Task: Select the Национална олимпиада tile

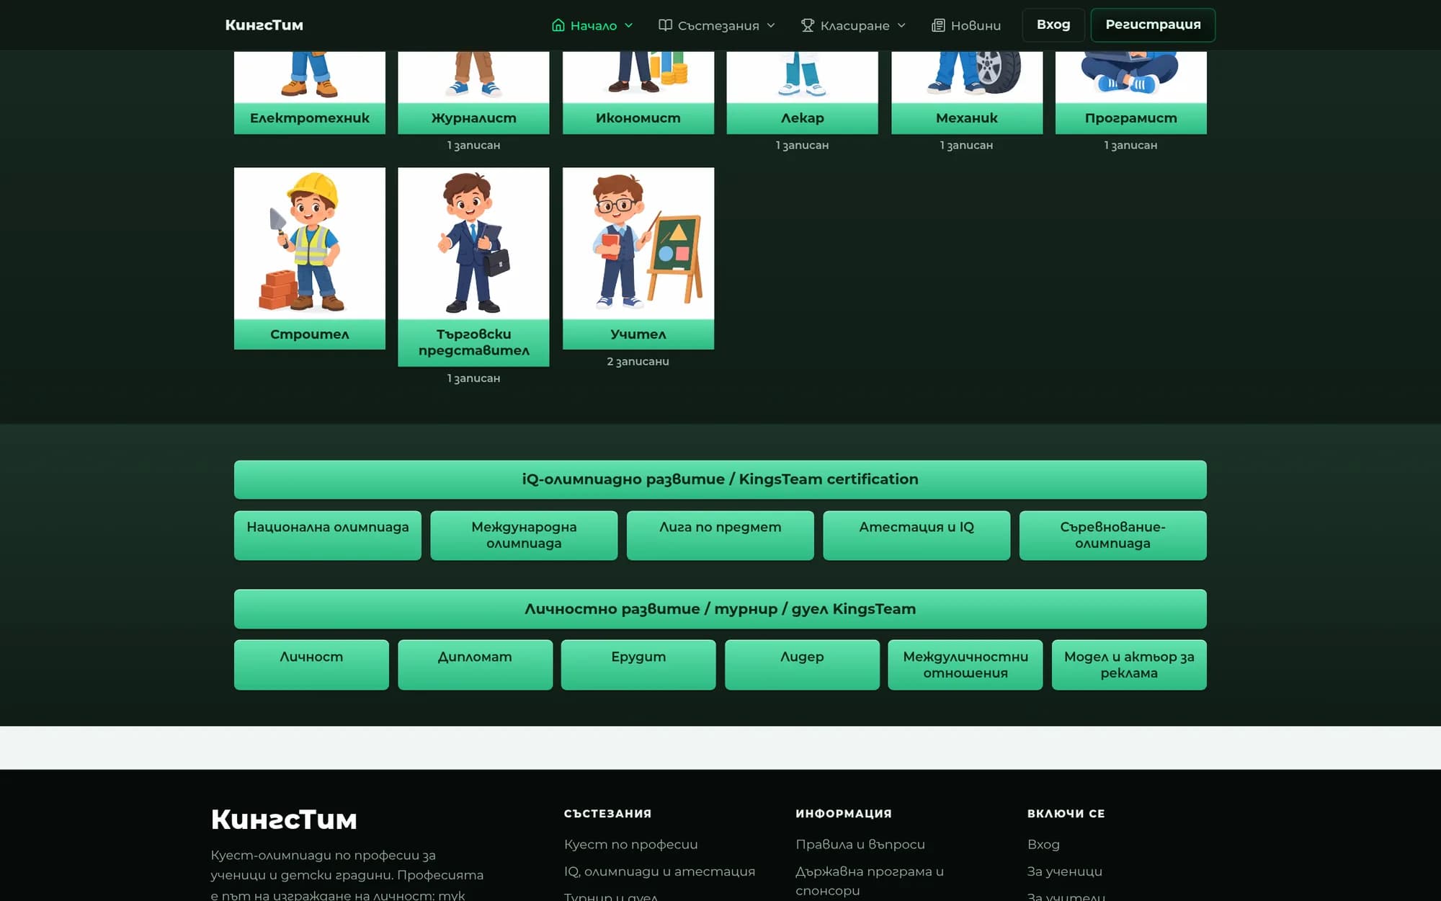Action: [x=328, y=535]
